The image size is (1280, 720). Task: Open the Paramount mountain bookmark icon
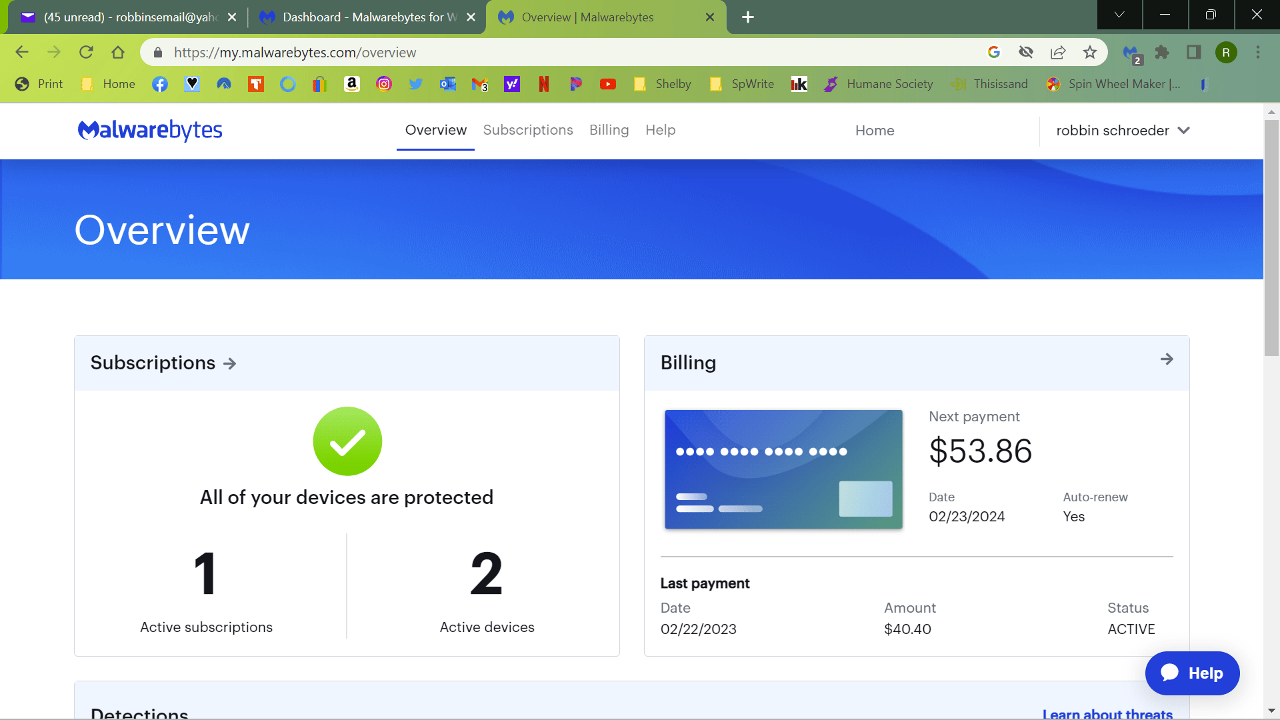point(224,84)
